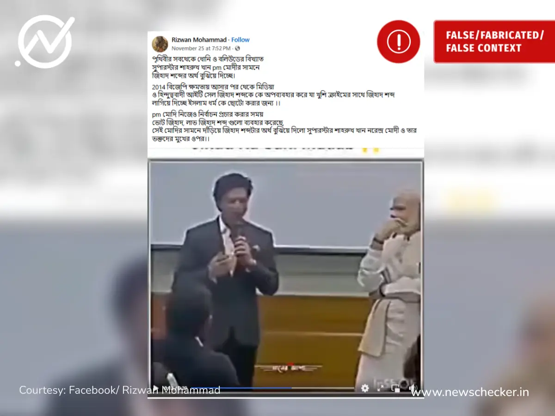The image size is (555, 416).
Task: Click the red exclamation warning icon
Action: (x=398, y=42)
